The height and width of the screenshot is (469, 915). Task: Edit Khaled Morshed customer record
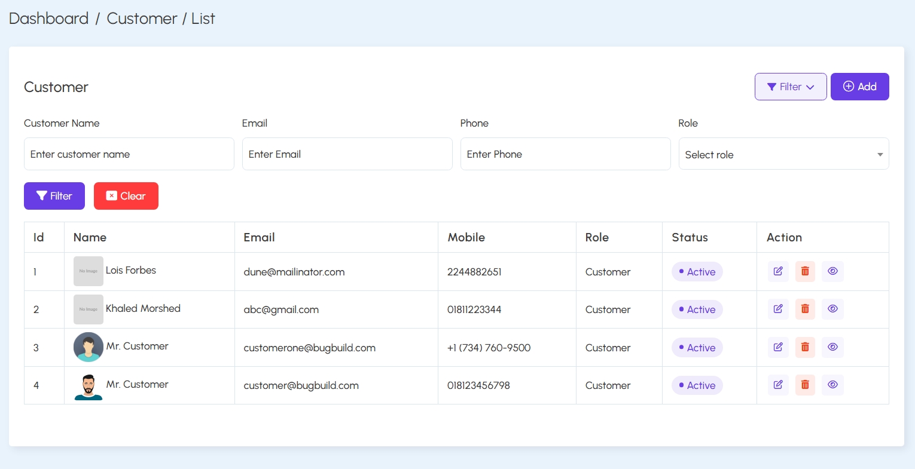pyautogui.click(x=778, y=309)
